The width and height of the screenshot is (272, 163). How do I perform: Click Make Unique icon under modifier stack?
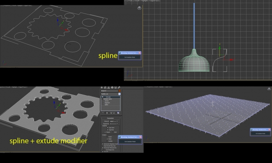click(x=111, y=113)
